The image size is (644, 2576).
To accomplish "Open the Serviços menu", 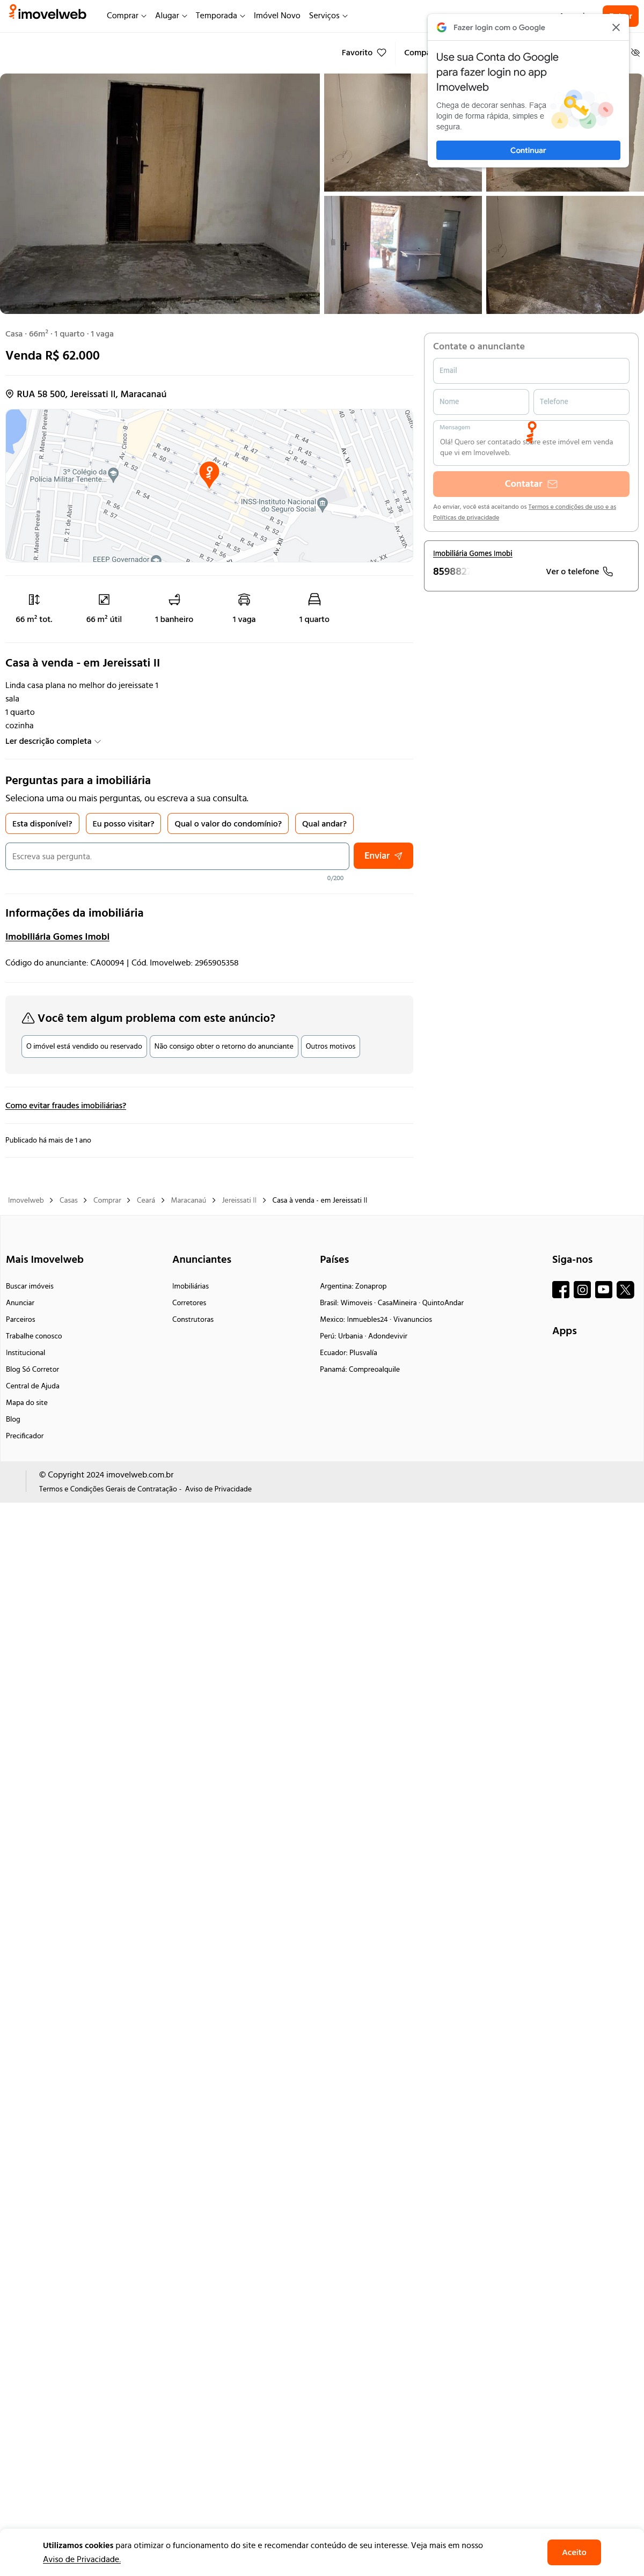I will tap(328, 16).
